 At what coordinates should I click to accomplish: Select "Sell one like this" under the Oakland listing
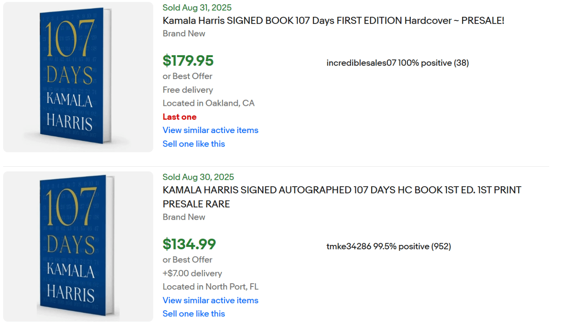194,143
